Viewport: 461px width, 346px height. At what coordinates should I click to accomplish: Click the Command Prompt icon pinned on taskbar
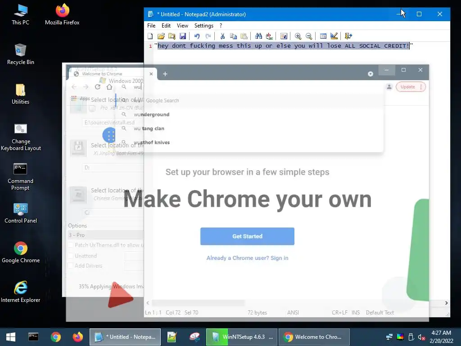tap(33, 337)
